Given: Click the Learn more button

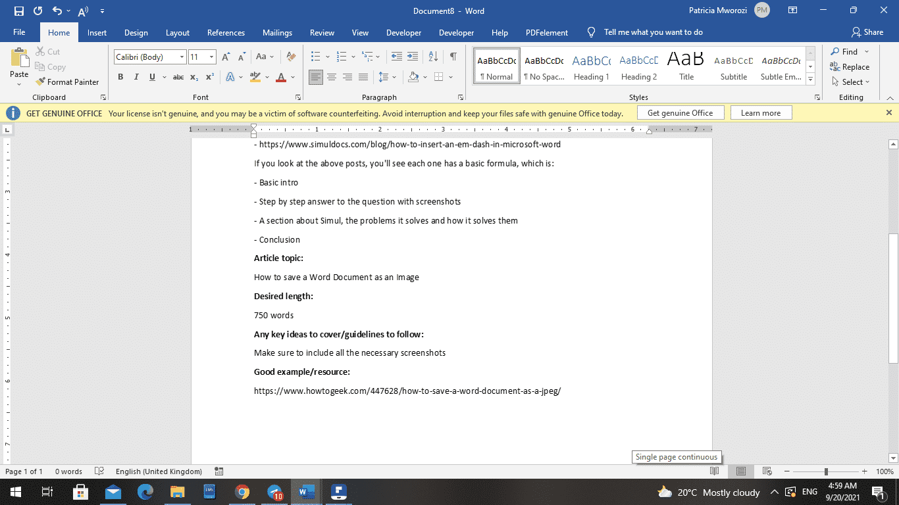Looking at the screenshot, I should [761, 112].
